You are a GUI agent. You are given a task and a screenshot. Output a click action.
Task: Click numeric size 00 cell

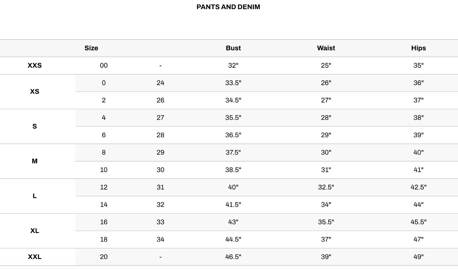coord(104,65)
